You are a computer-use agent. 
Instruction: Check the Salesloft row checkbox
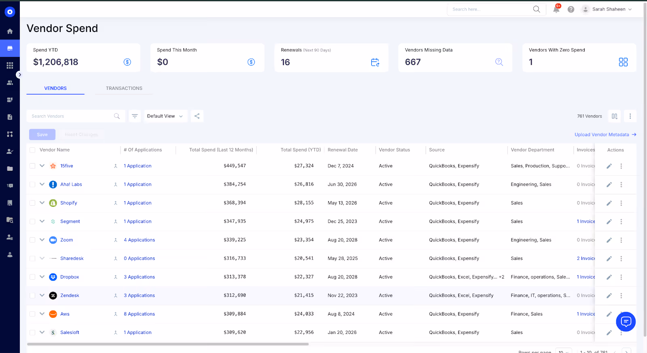pos(32,333)
